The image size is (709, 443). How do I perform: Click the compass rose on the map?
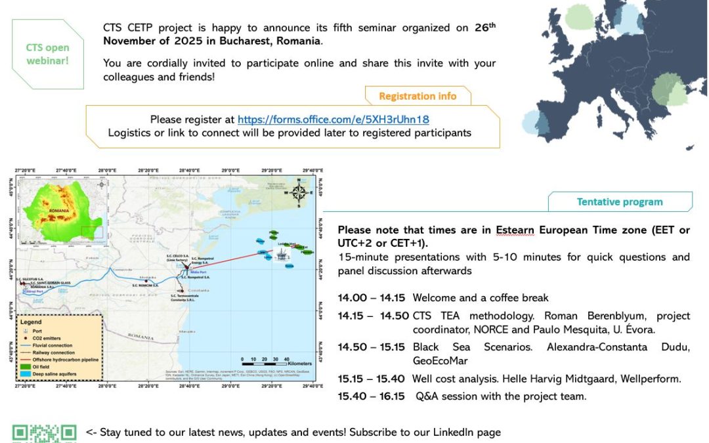(x=299, y=192)
